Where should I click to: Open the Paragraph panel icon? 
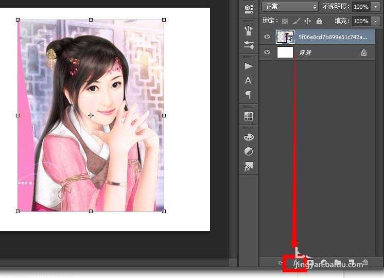click(x=249, y=95)
